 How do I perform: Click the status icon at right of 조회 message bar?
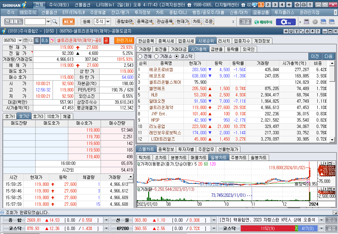tap(335, 213)
